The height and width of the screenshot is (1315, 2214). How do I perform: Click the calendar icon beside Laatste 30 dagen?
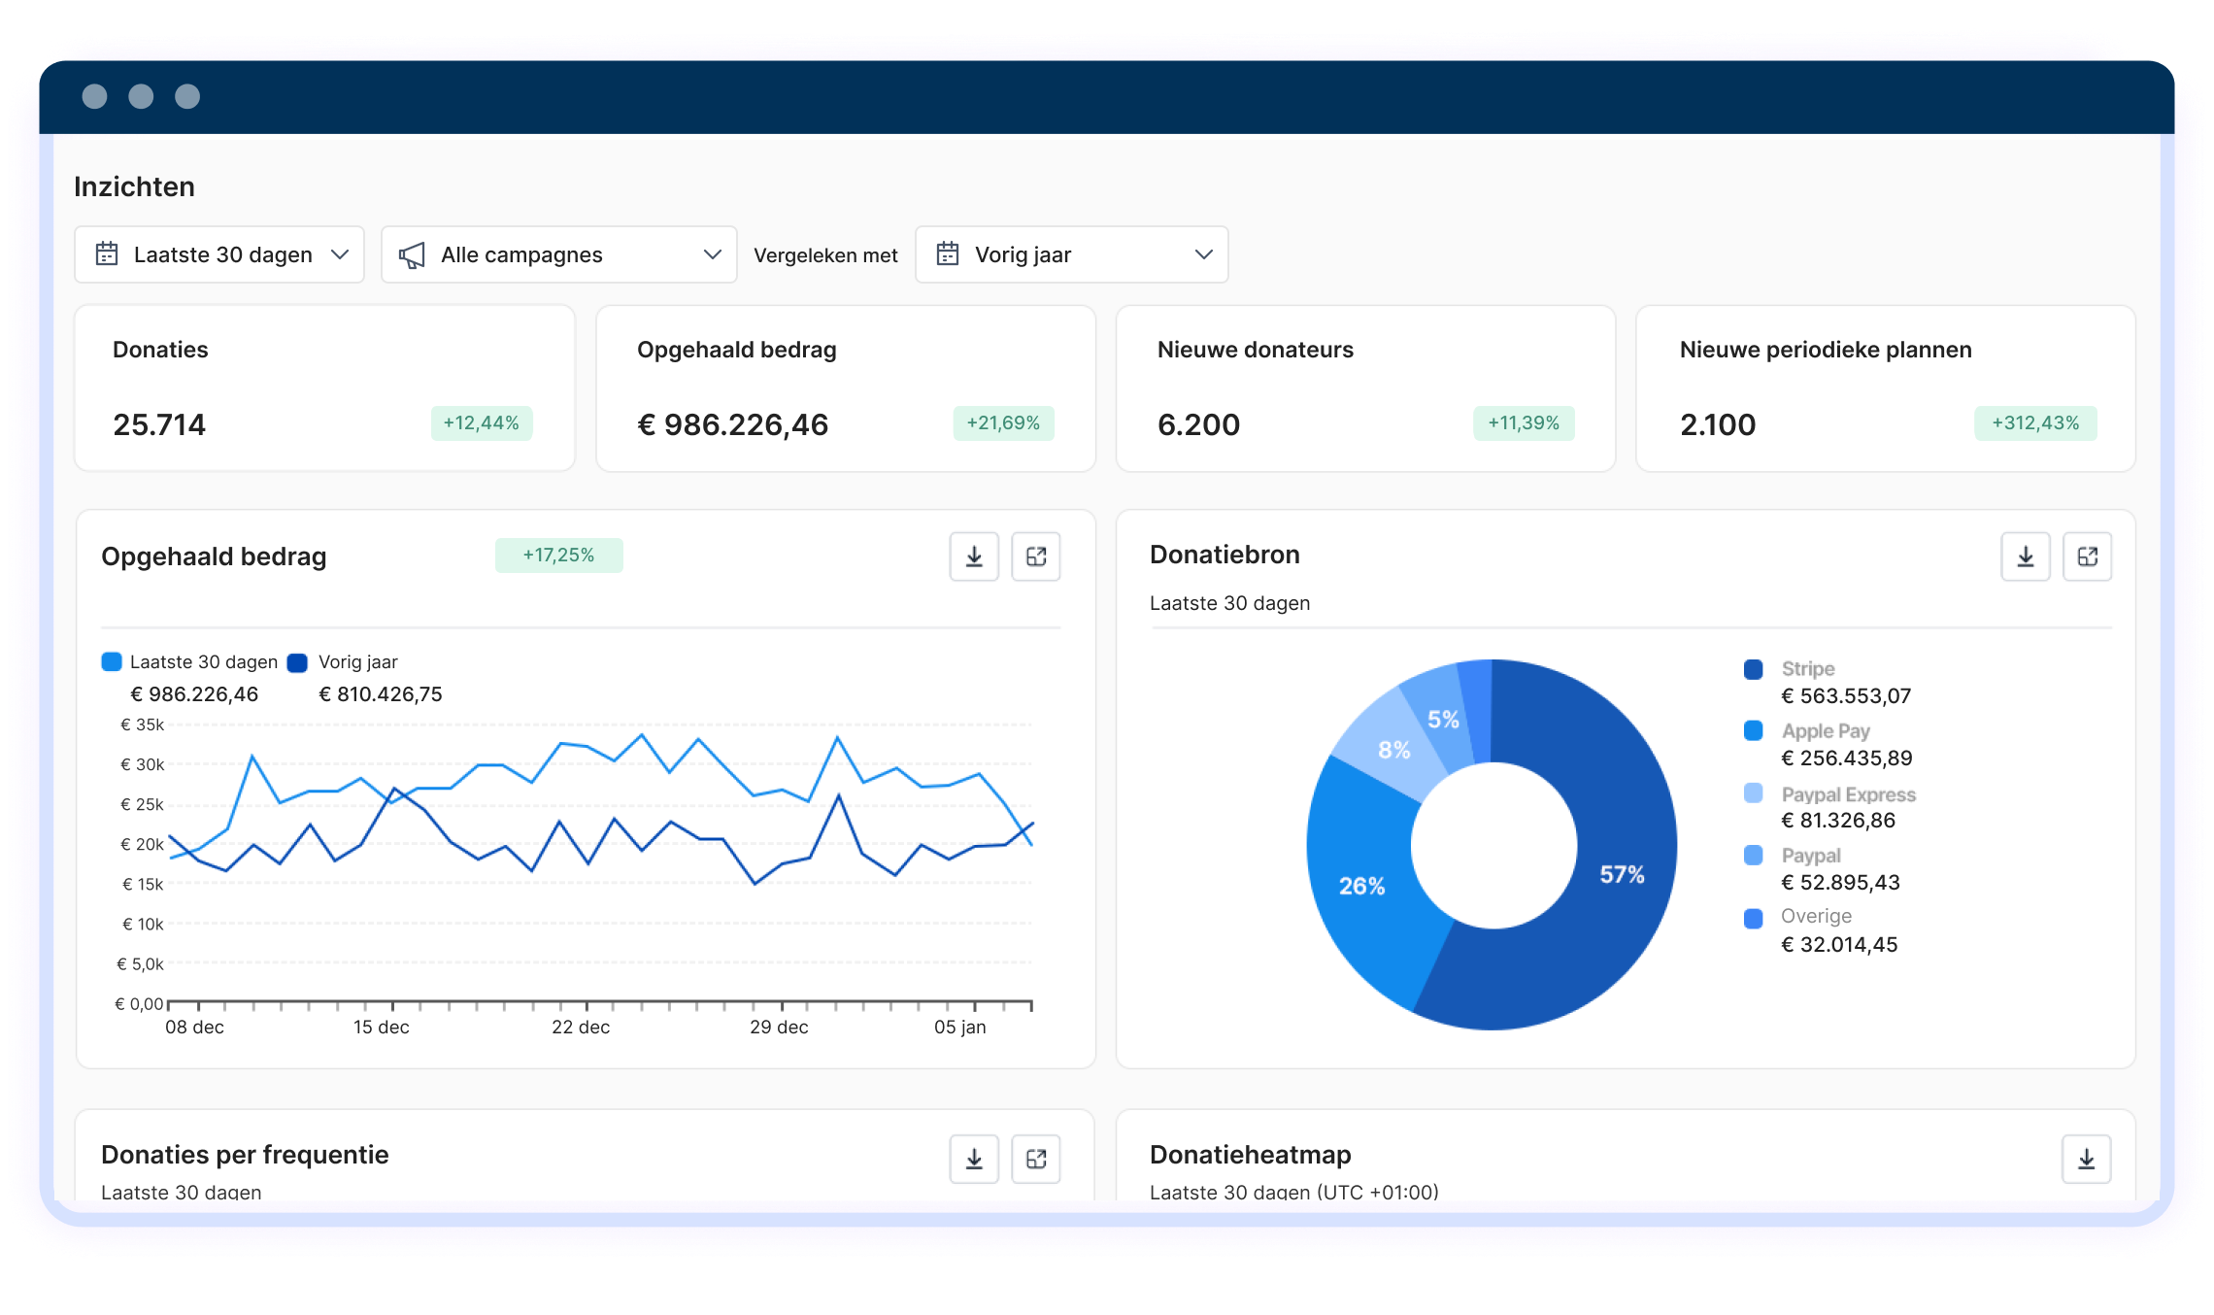[107, 254]
